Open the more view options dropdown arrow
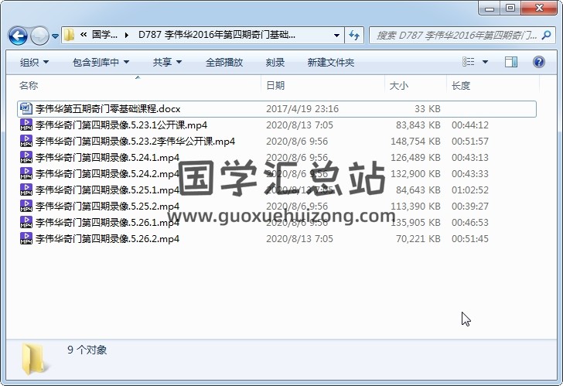 click(x=485, y=62)
